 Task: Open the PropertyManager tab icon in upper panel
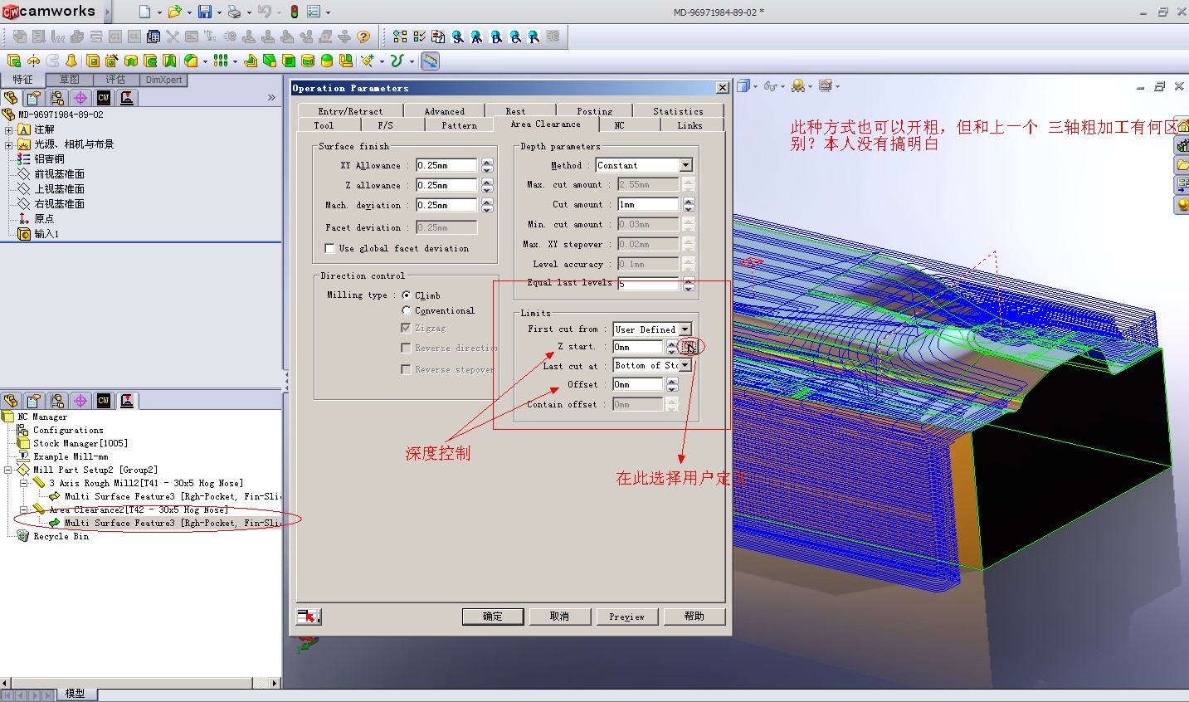tap(34, 98)
